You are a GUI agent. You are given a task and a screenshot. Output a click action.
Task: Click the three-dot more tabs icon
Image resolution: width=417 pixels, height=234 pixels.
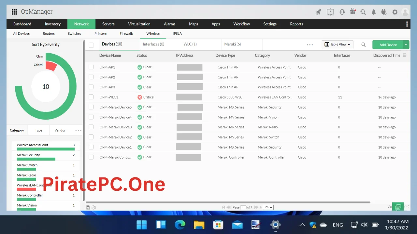click(x=310, y=45)
